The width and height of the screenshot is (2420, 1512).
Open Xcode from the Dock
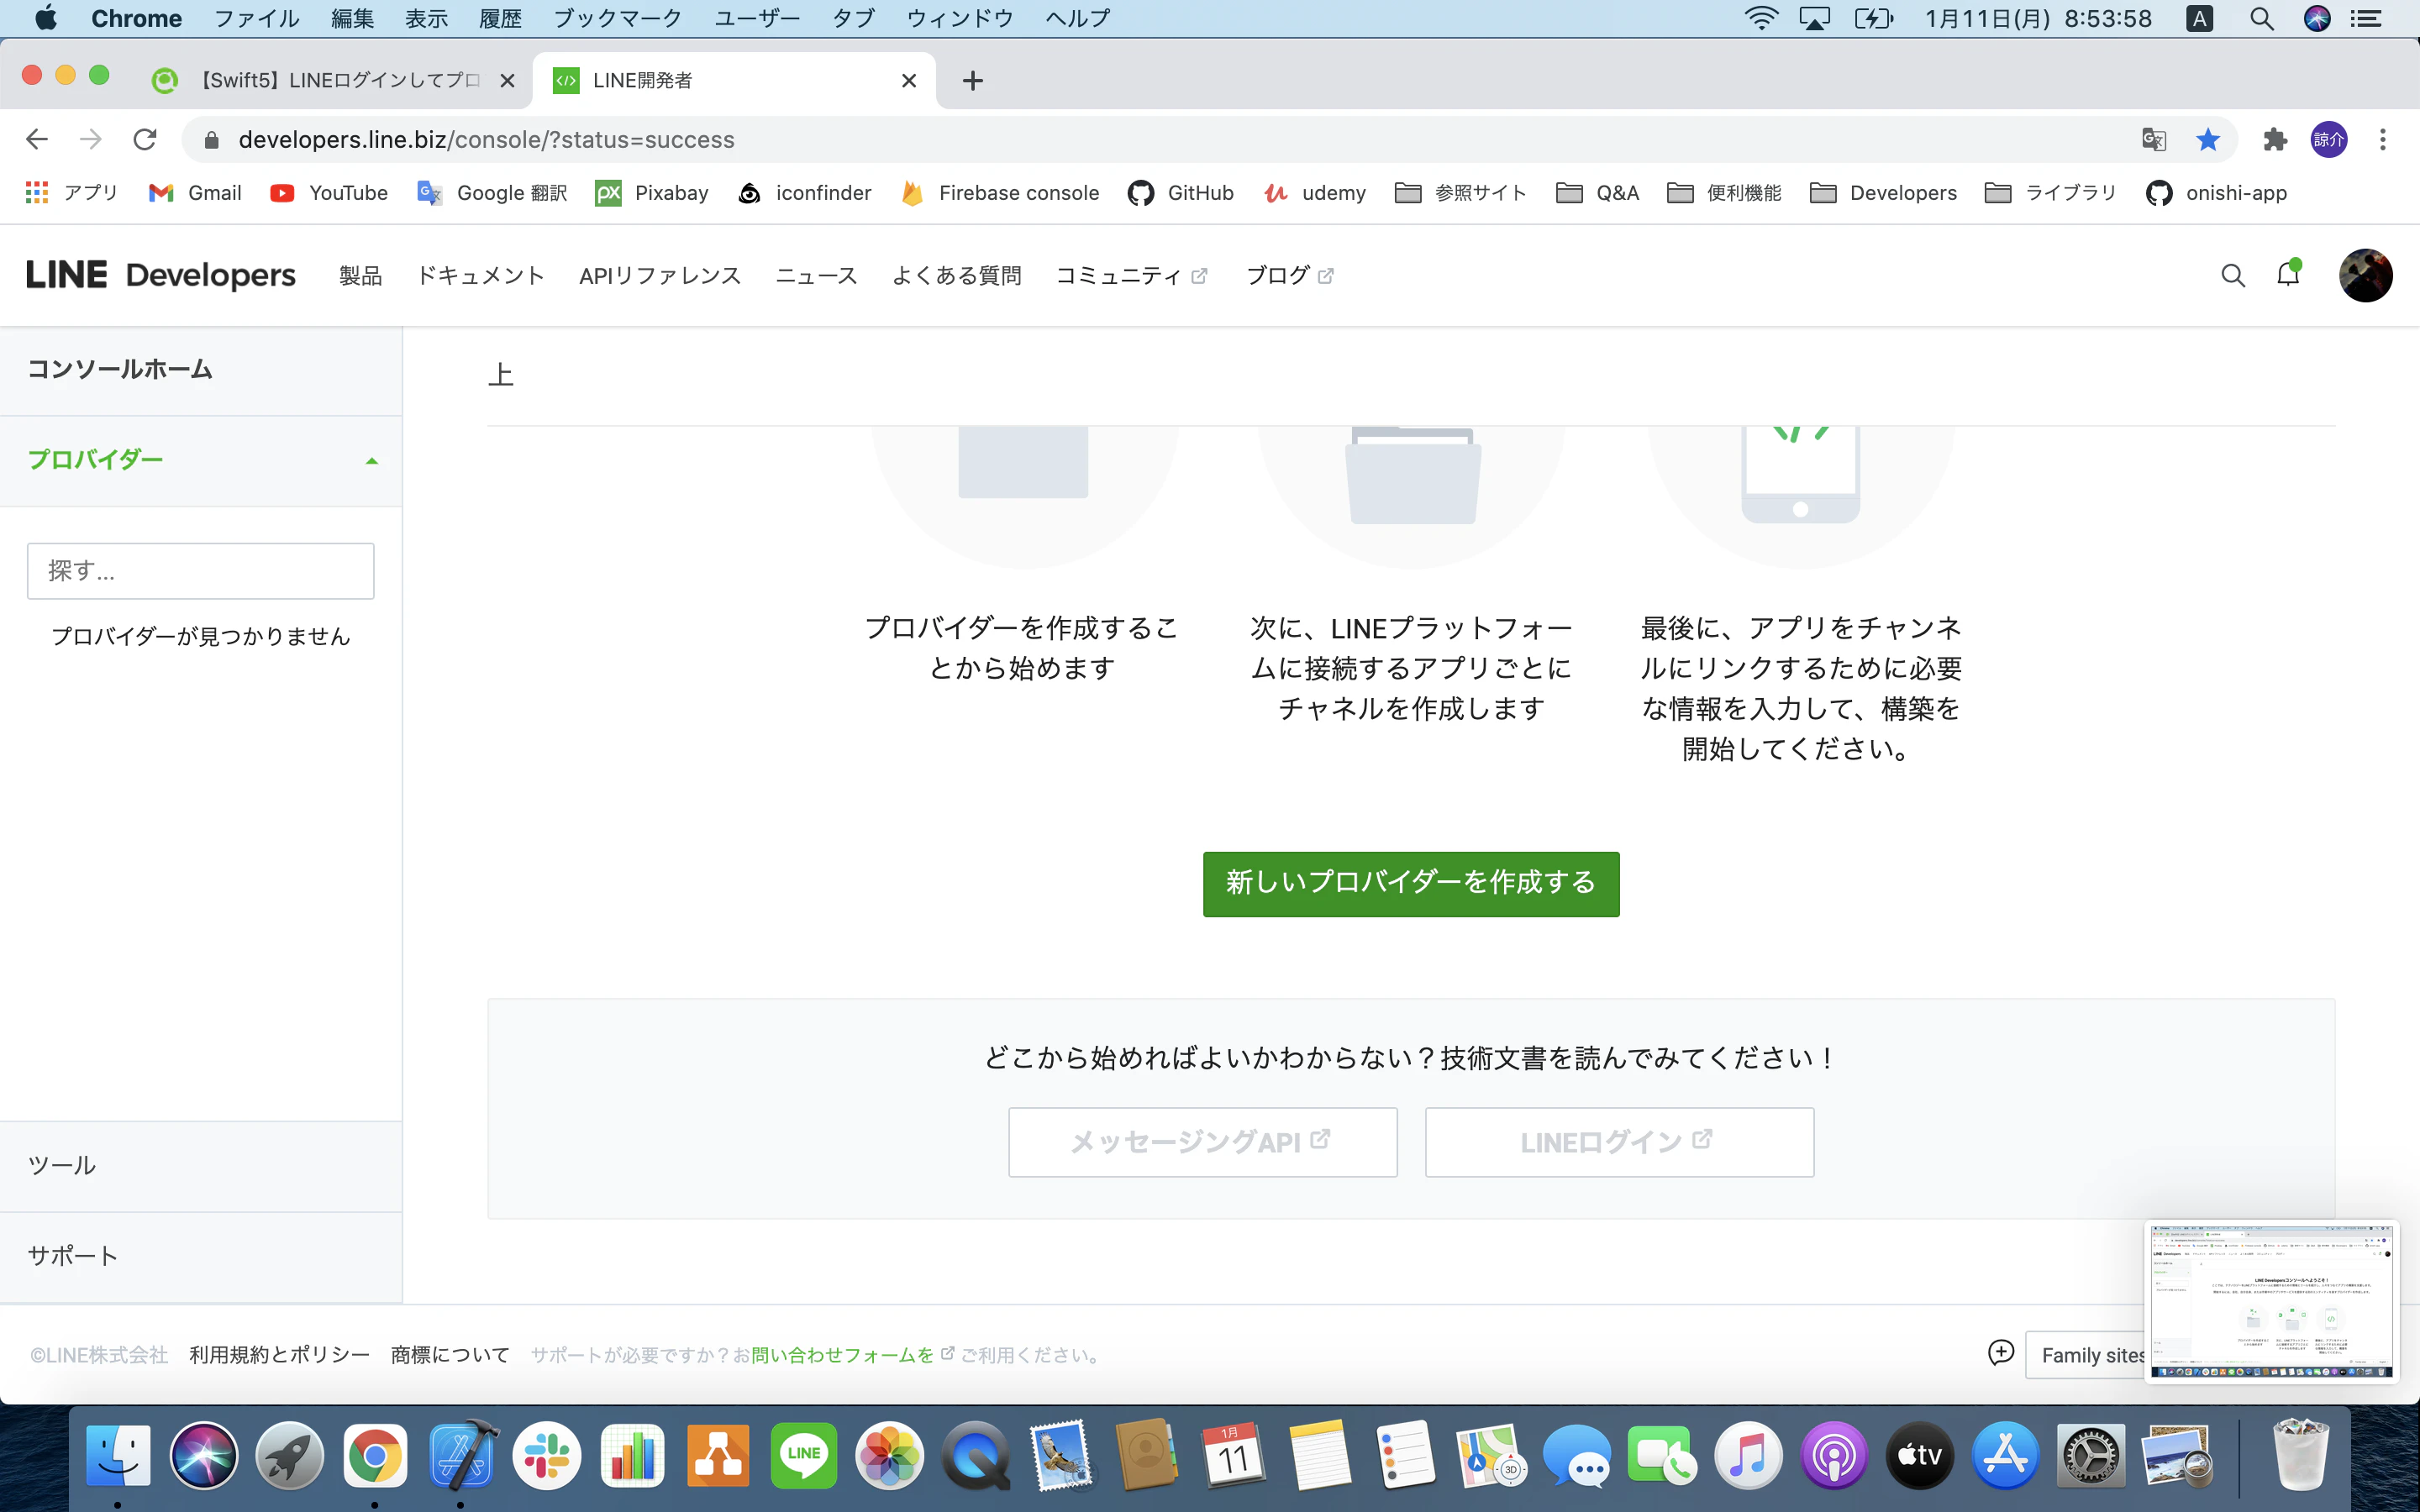[462, 1455]
